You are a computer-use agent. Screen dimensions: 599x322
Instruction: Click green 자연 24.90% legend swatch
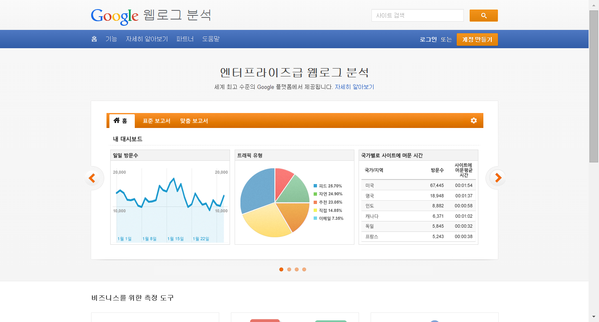[315, 194]
